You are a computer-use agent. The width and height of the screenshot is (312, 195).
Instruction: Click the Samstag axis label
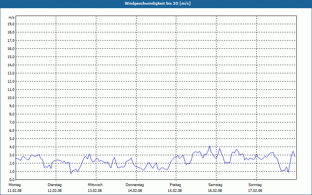point(215,185)
